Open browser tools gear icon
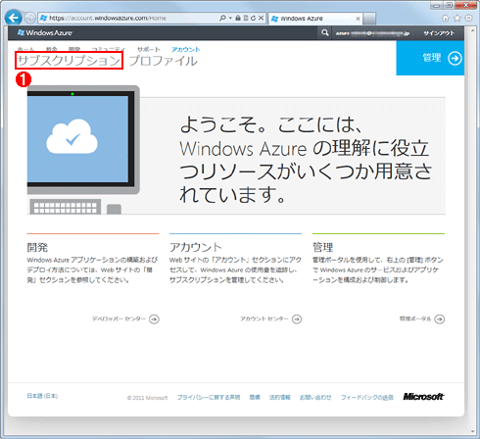Viewport: 480px width, 439px height. (468, 19)
